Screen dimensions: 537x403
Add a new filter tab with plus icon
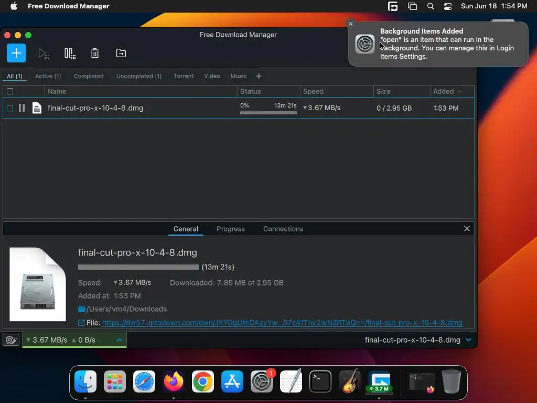(x=259, y=76)
